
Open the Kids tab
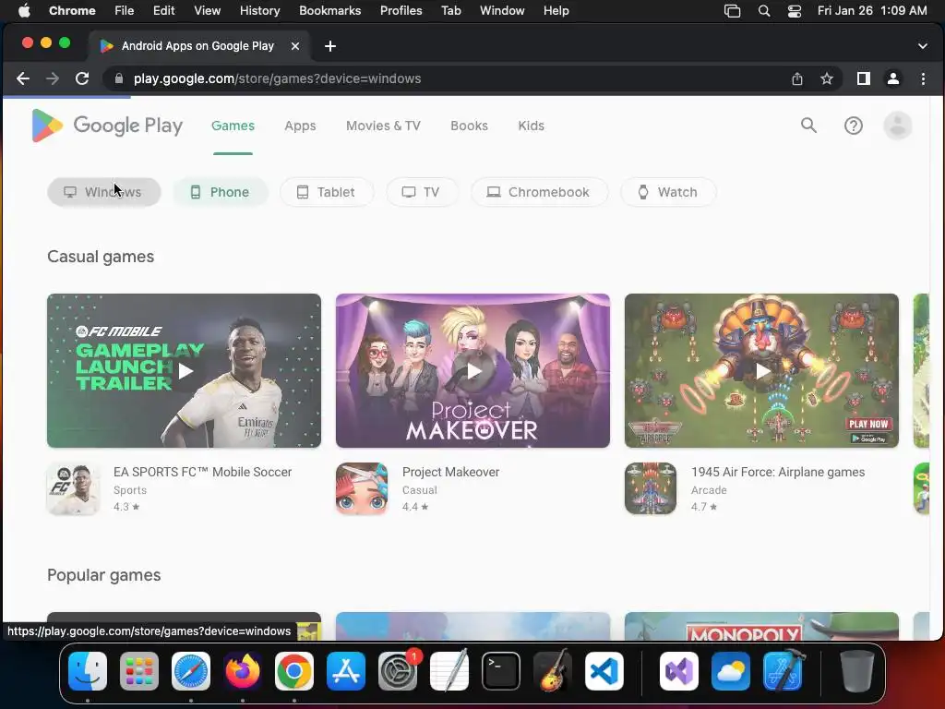click(x=531, y=126)
